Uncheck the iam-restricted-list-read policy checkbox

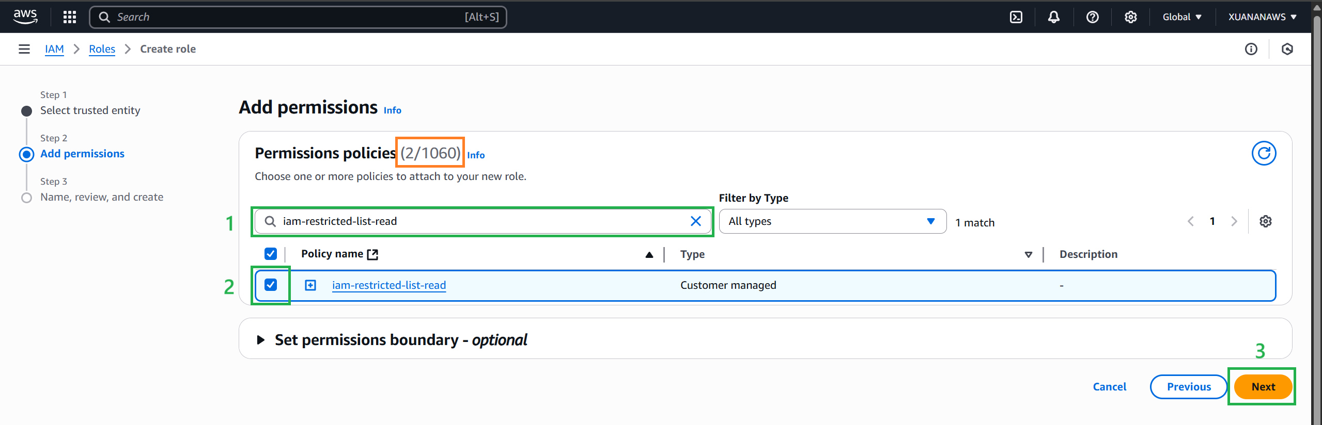271,285
